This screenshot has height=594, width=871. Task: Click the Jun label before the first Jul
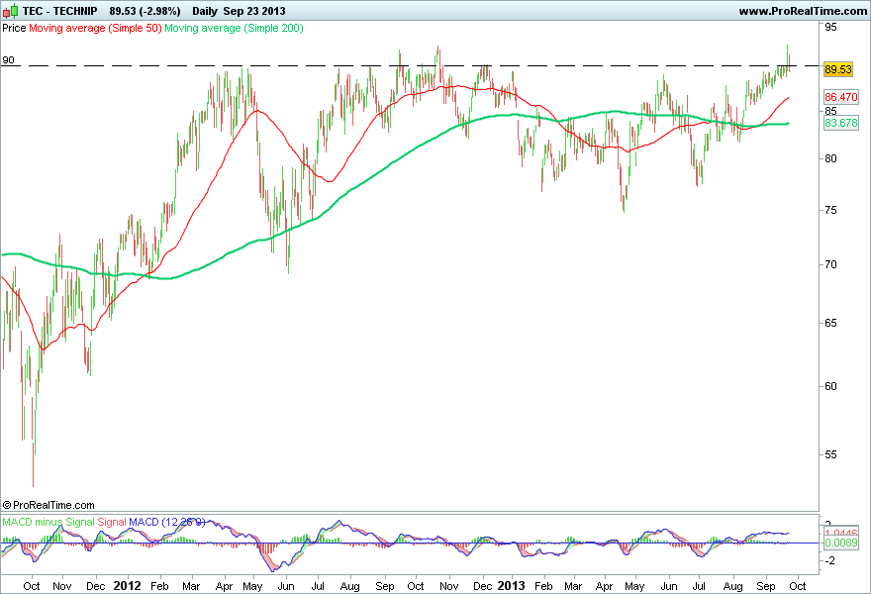(x=285, y=586)
